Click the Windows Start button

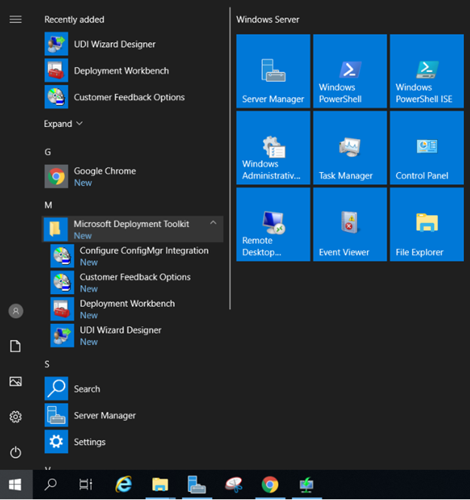(x=16, y=485)
